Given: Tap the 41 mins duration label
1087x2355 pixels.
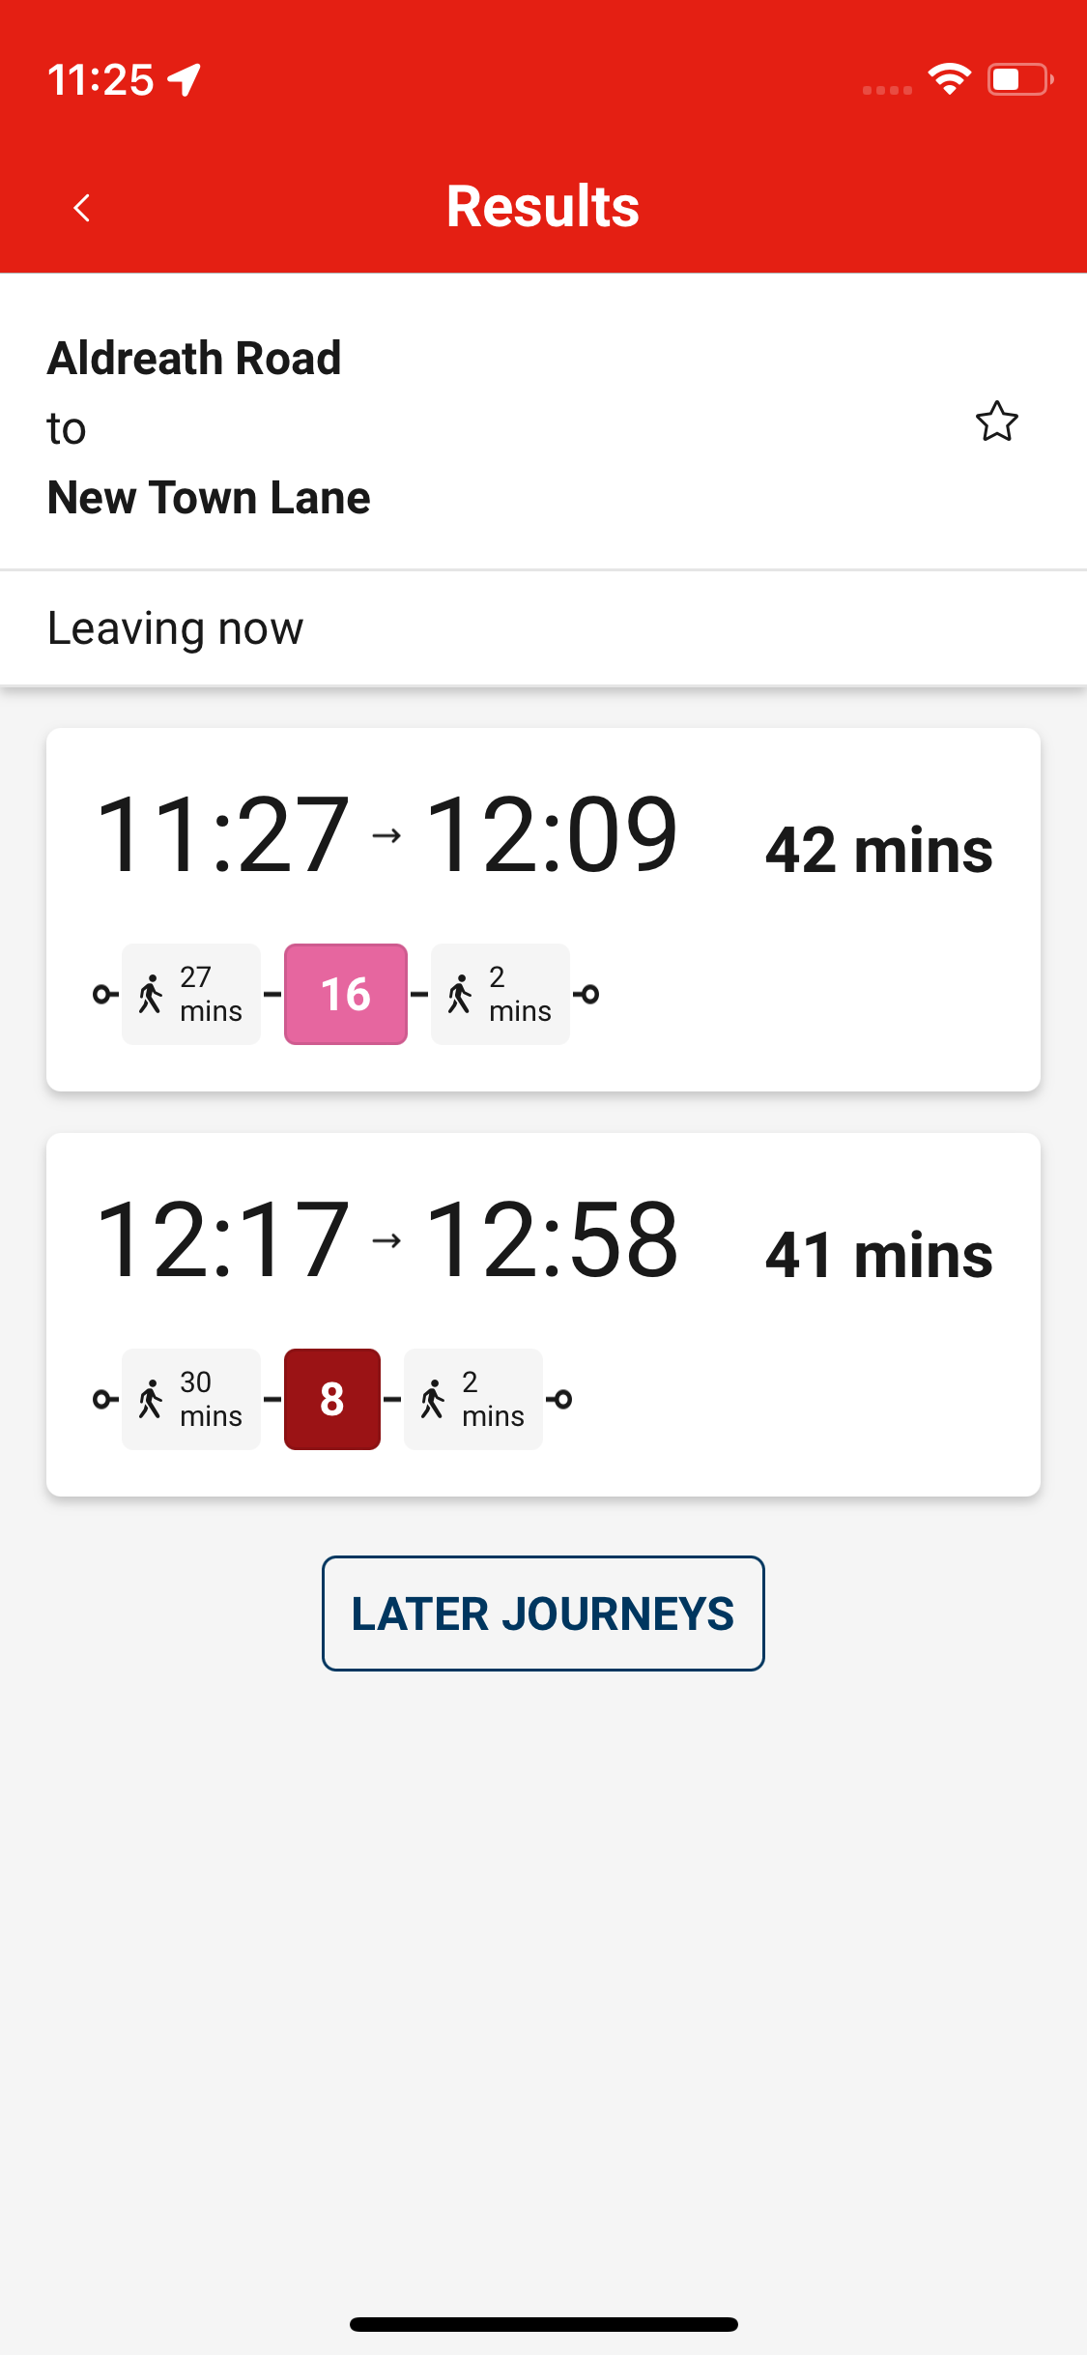Looking at the screenshot, I should click(x=878, y=1255).
